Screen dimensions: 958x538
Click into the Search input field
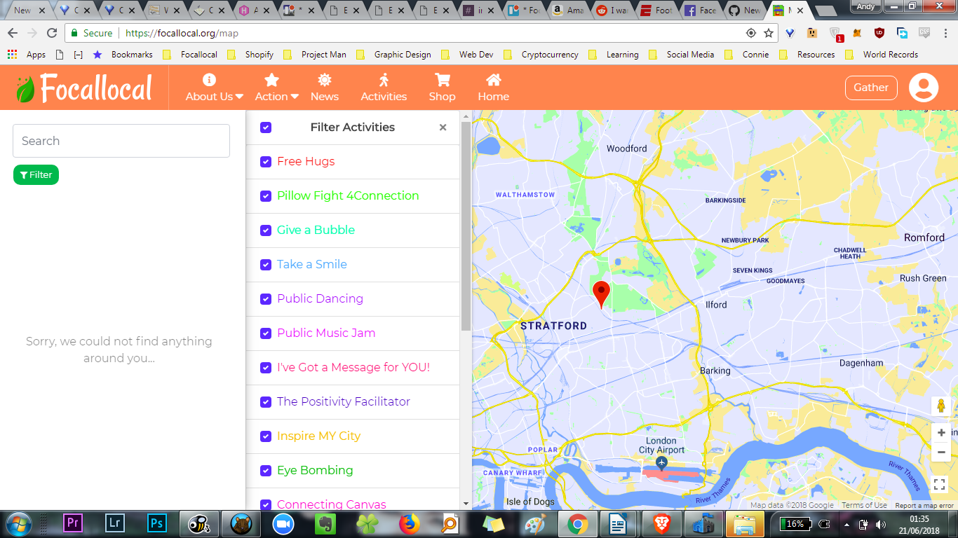coord(121,141)
